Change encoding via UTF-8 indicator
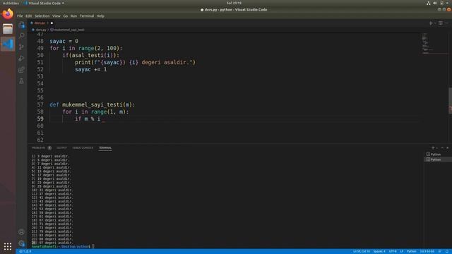452x254 pixels. (393, 251)
